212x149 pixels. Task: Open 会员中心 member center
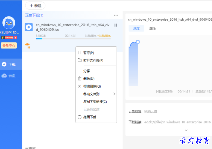tap(9, 46)
